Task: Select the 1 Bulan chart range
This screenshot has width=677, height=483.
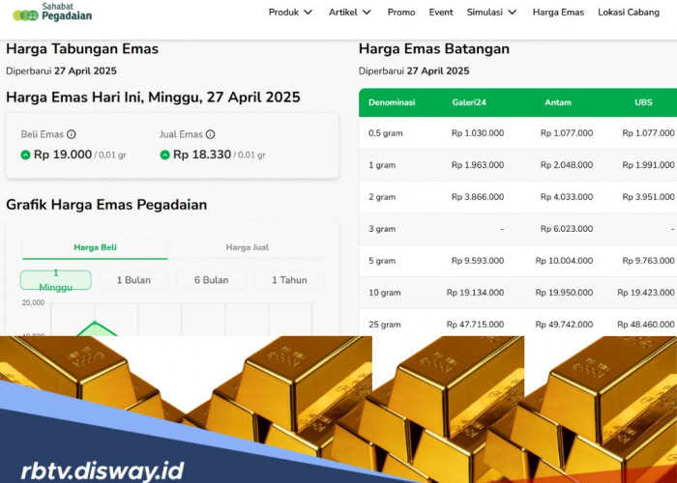Action: pos(132,280)
